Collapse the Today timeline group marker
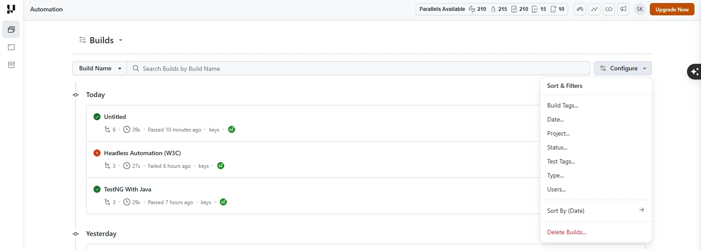The image size is (701, 250). tap(76, 95)
